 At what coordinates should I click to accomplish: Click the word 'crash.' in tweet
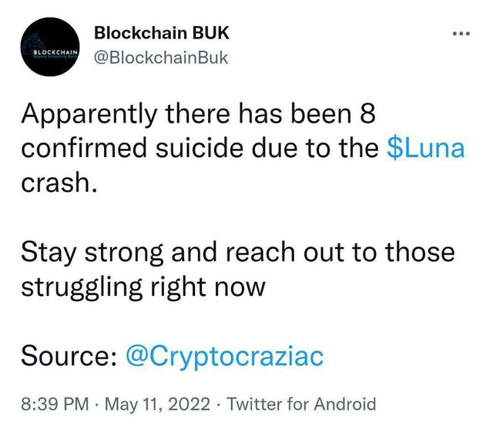pos(59,183)
